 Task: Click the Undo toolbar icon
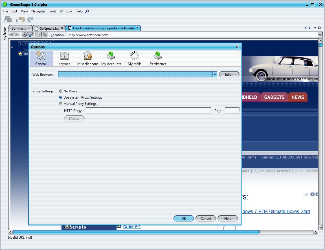click(22, 19)
